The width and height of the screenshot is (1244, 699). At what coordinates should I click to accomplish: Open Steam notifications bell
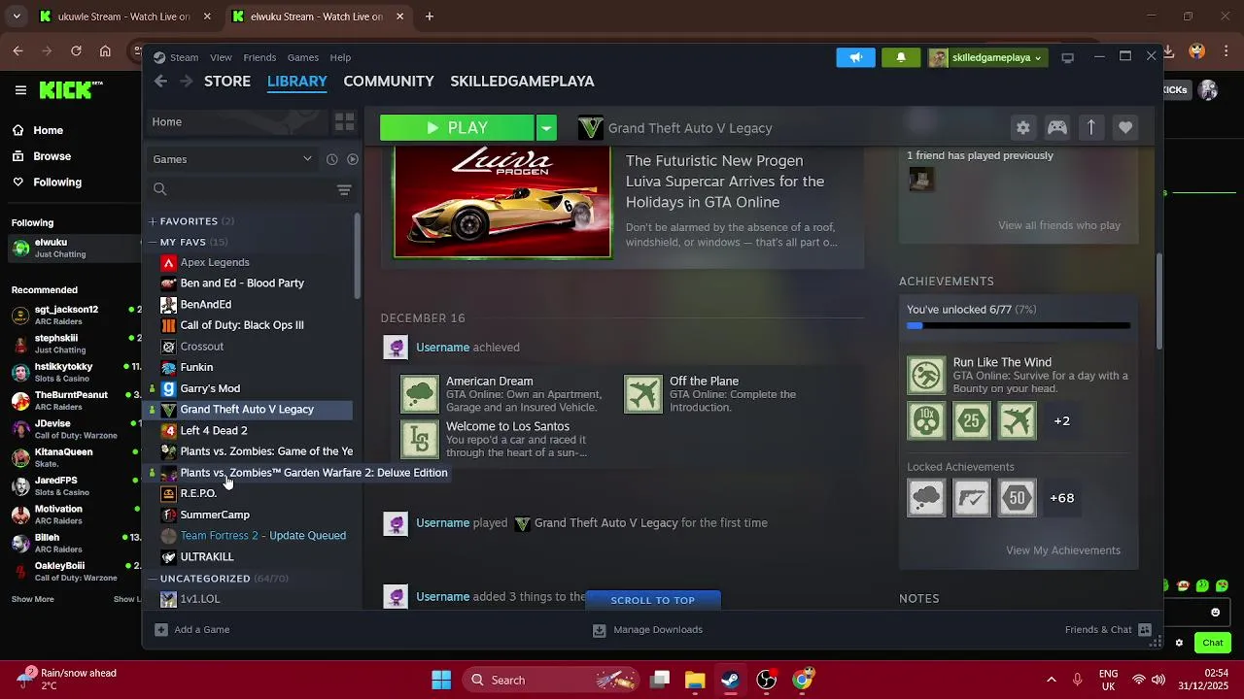tap(901, 57)
